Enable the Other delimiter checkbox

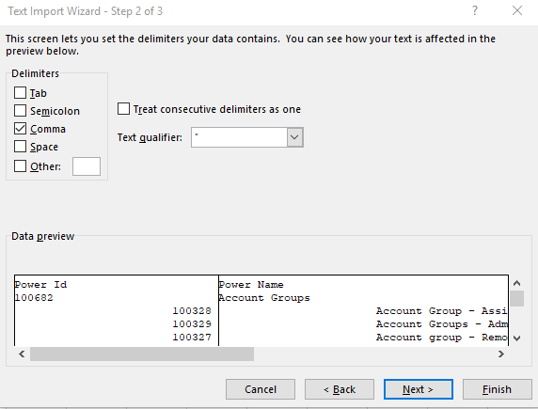point(20,166)
